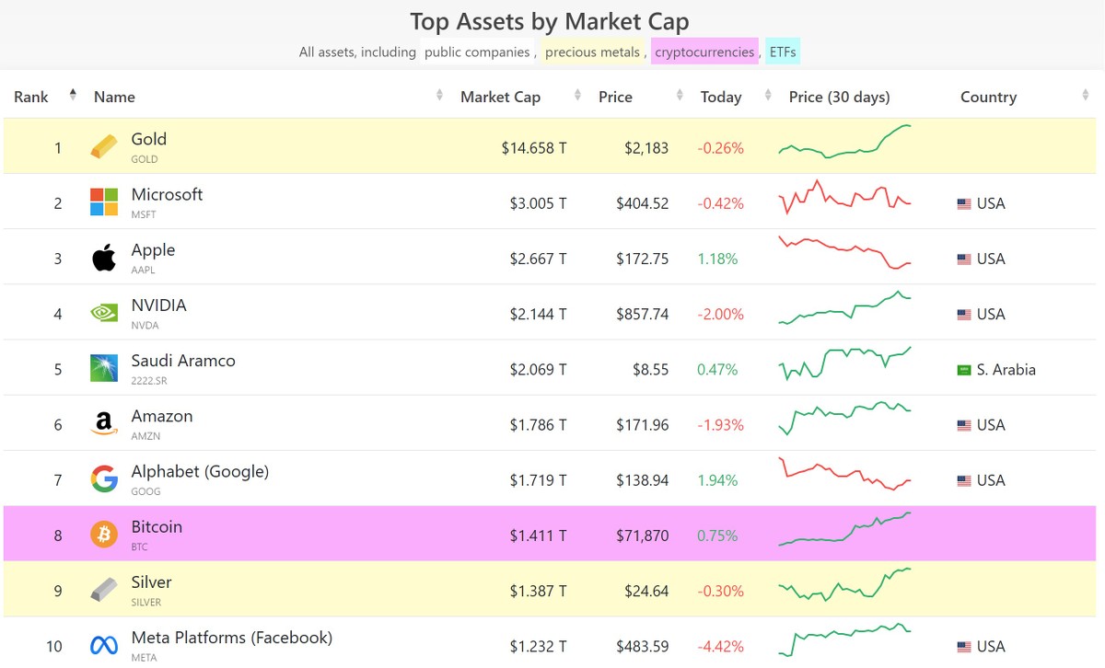Click the USA flag next to Microsoft

click(964, 203)
